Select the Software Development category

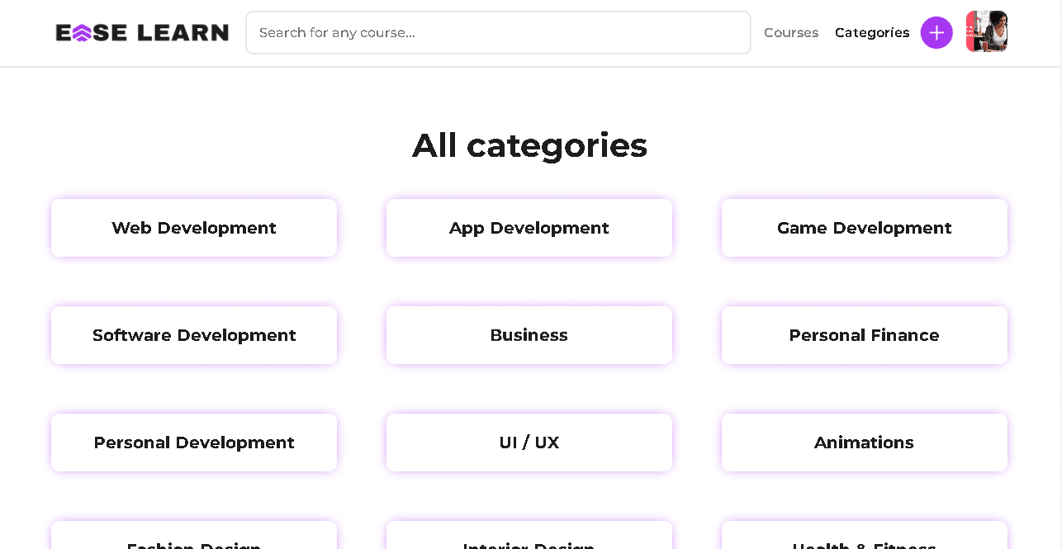(x=194, y=335)
